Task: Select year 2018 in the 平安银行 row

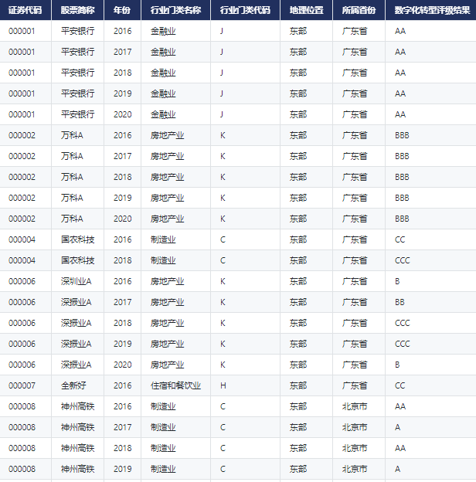Action: (x=122, y=73)
